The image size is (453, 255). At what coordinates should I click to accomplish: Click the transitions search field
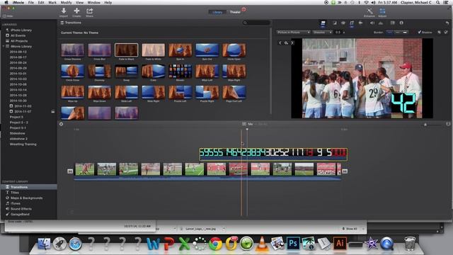(256, 23)
